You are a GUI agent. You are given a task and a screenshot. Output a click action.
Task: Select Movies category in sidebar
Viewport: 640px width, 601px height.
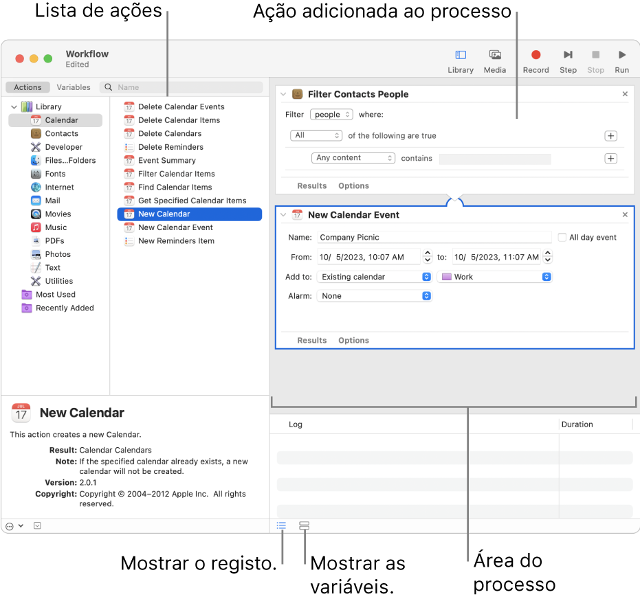click(51, 214)
